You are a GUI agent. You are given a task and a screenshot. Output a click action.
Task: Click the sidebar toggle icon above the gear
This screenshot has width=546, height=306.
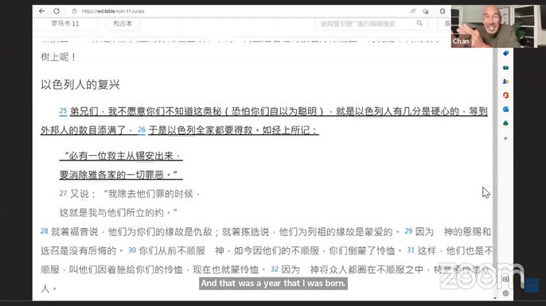pos(505,279)
